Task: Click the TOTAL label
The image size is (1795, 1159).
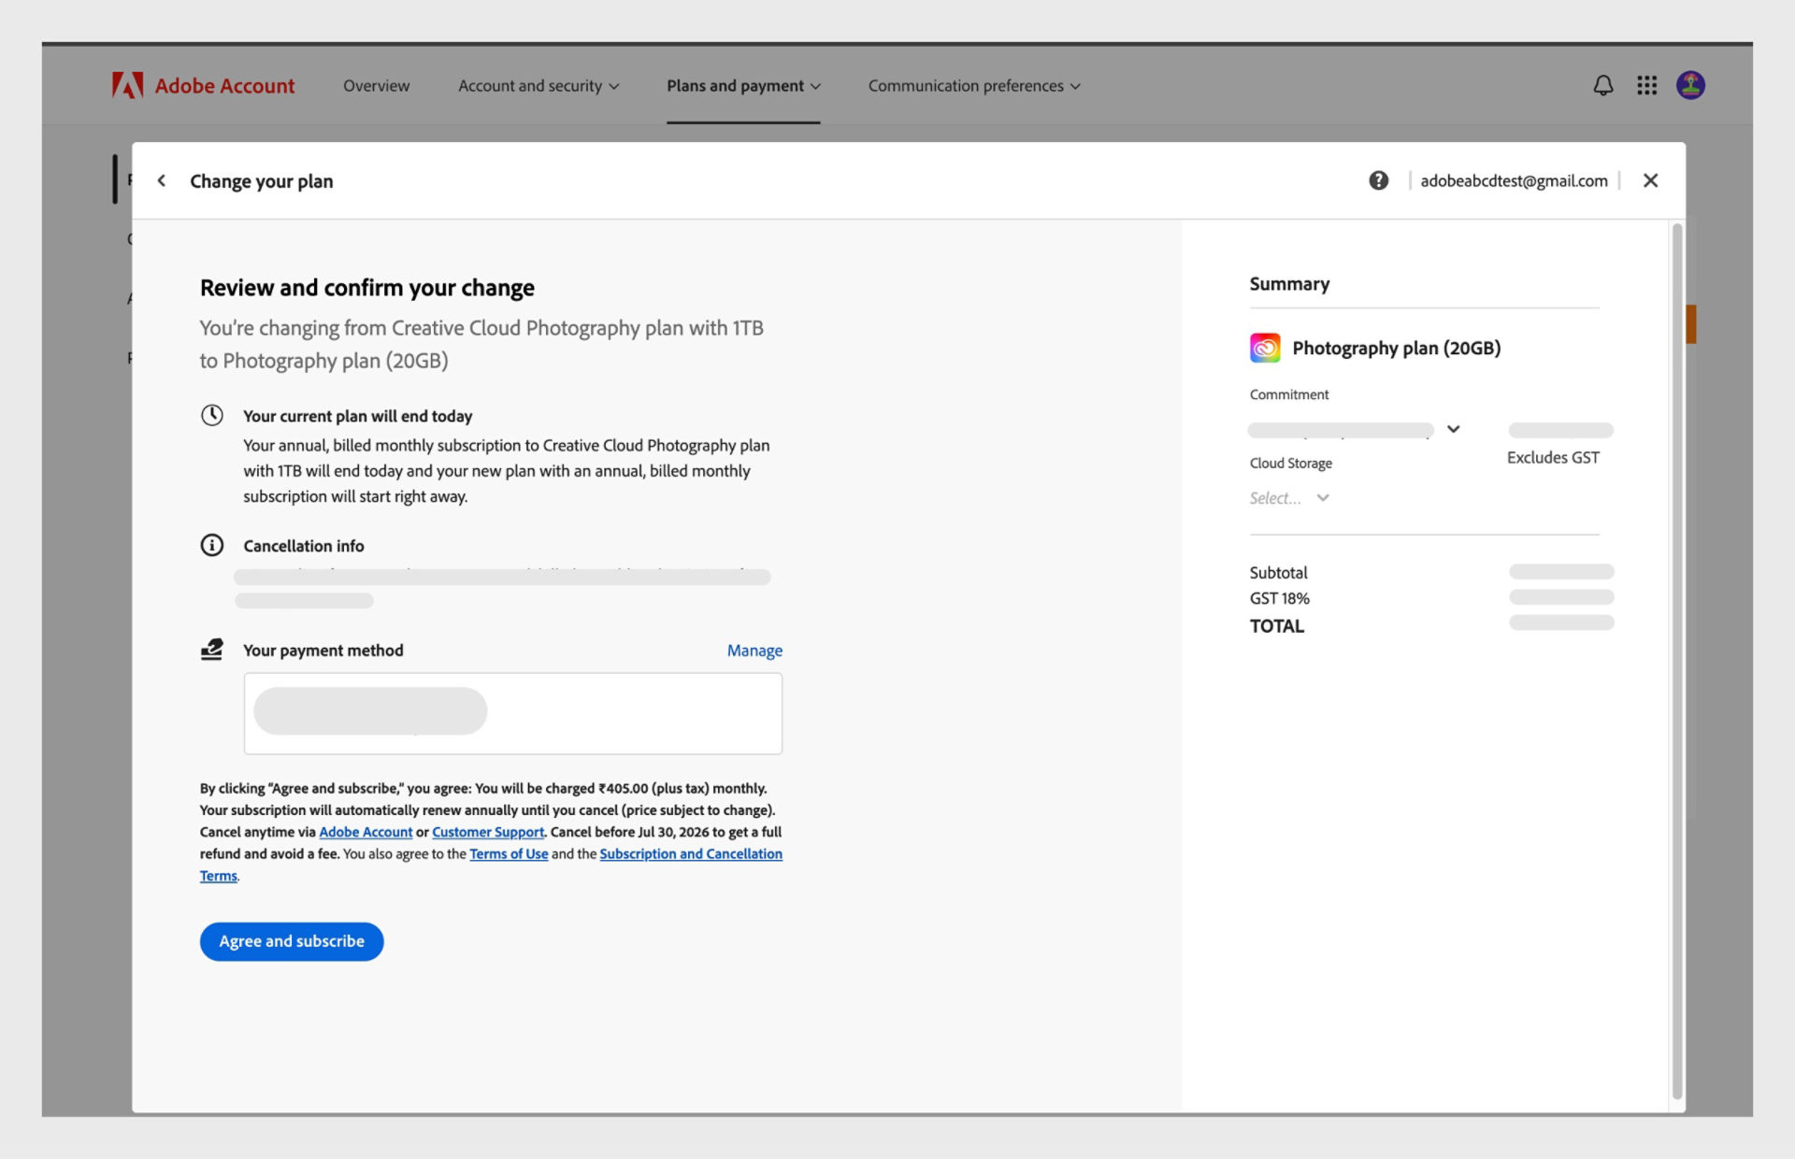Action: [1276, 625]
